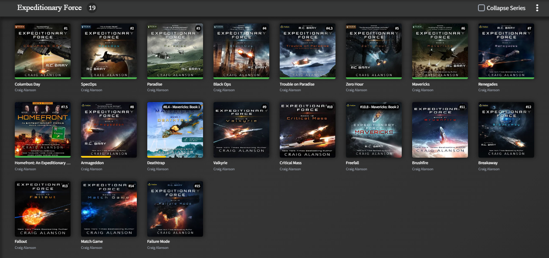Click the Zero Hour title text
The image size is (549, 258).
[356, 84]
